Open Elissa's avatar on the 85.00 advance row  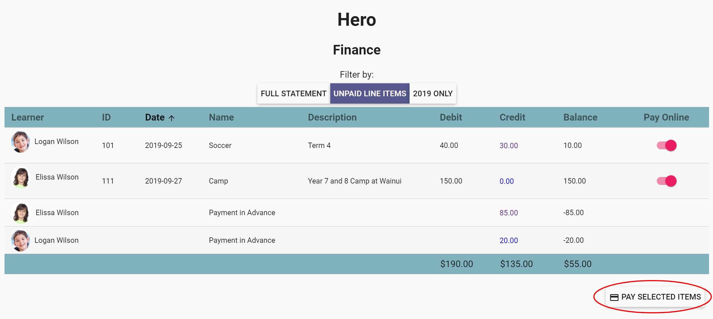(21, 213)
